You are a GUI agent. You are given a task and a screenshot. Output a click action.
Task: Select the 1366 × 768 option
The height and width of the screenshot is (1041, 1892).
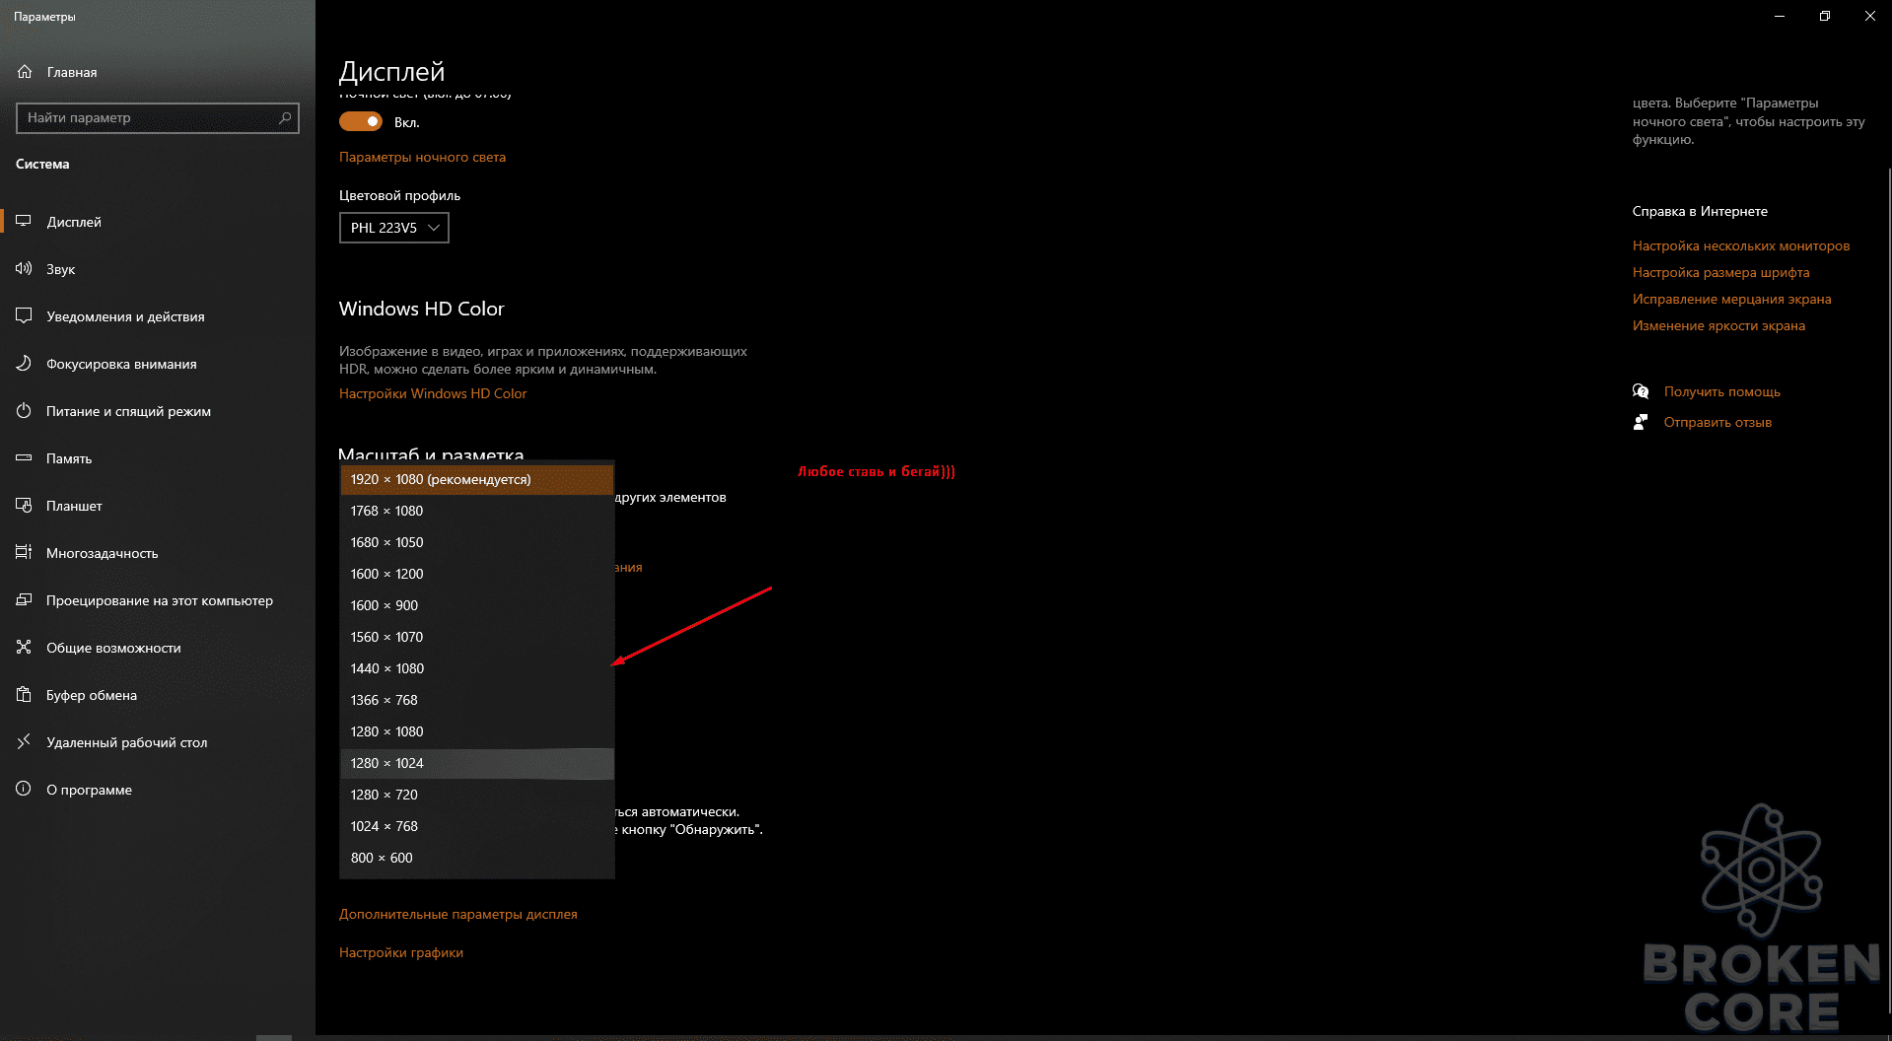point(477,700)
